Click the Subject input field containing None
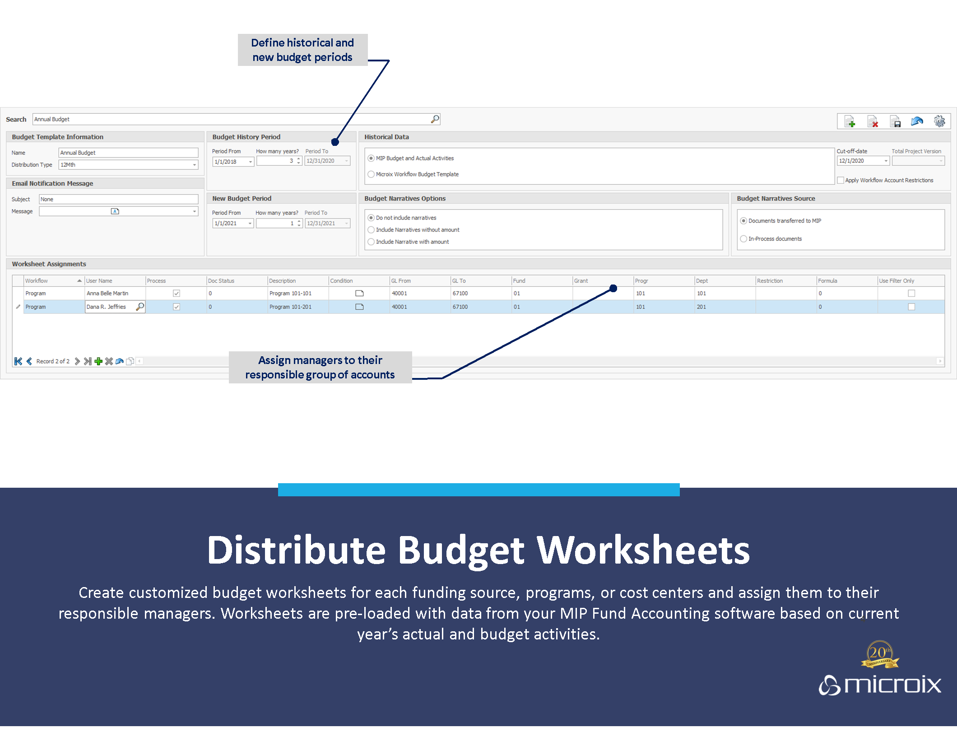 (118, 199)
